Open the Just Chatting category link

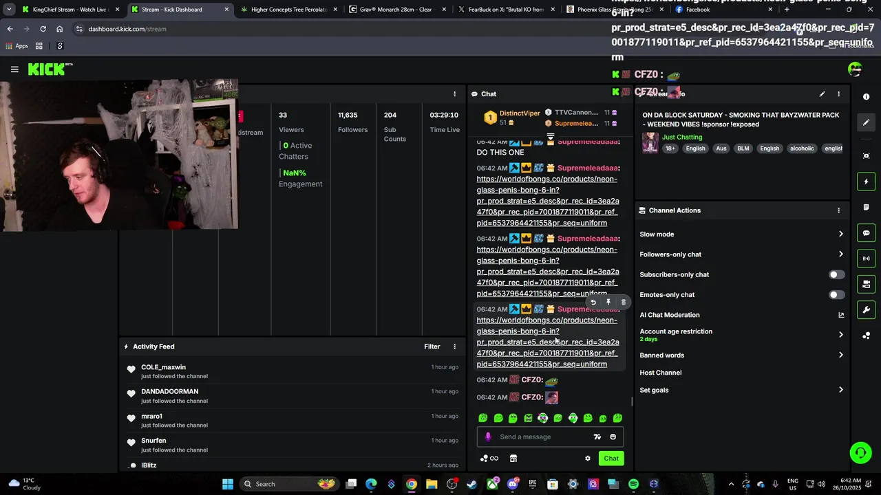pyautogui.click(x=682, y=137)
